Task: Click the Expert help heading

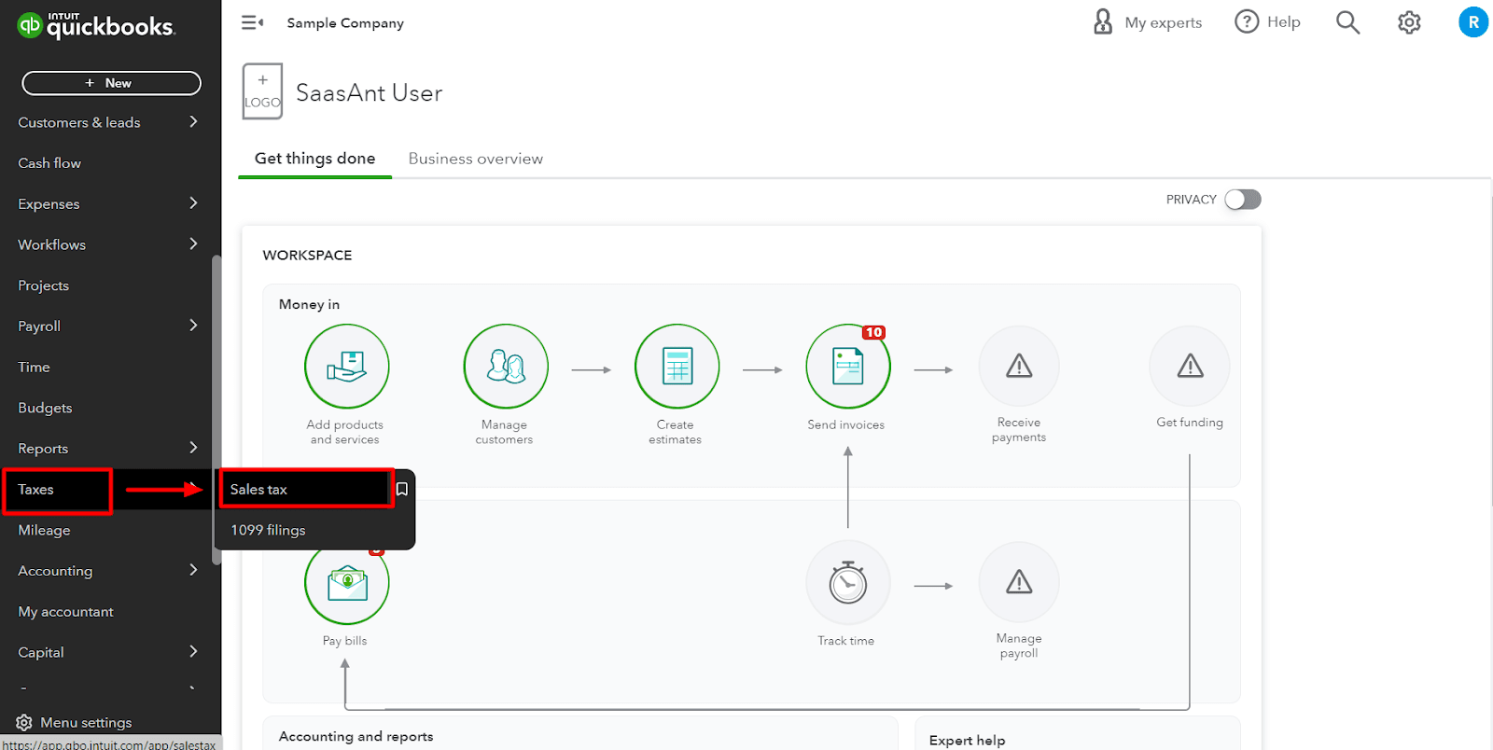Action: pos(967,740)
